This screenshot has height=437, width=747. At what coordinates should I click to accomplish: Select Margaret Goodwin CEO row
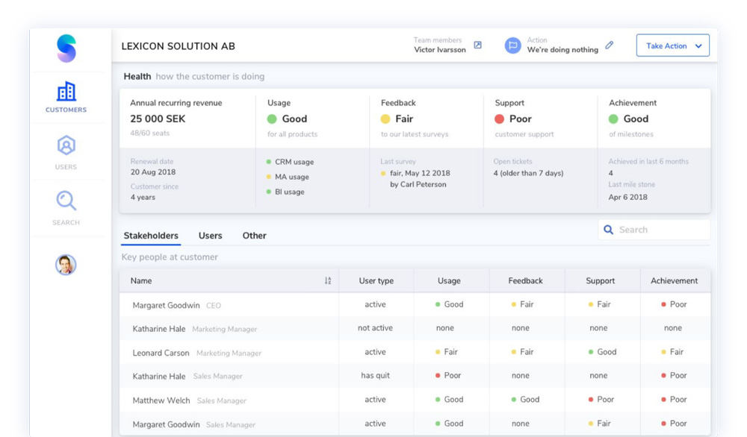166,305
